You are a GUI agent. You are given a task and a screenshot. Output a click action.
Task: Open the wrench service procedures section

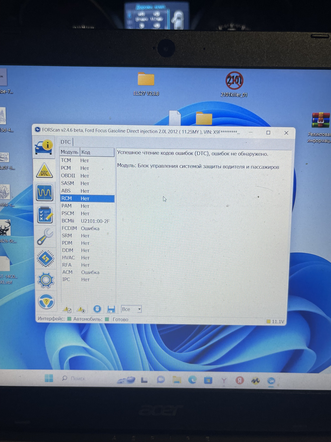click(x=45, y=237)
